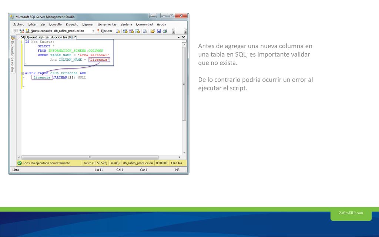Click 'Col 1' in bottom status bar
379x237 pixels.
(120, 170)
